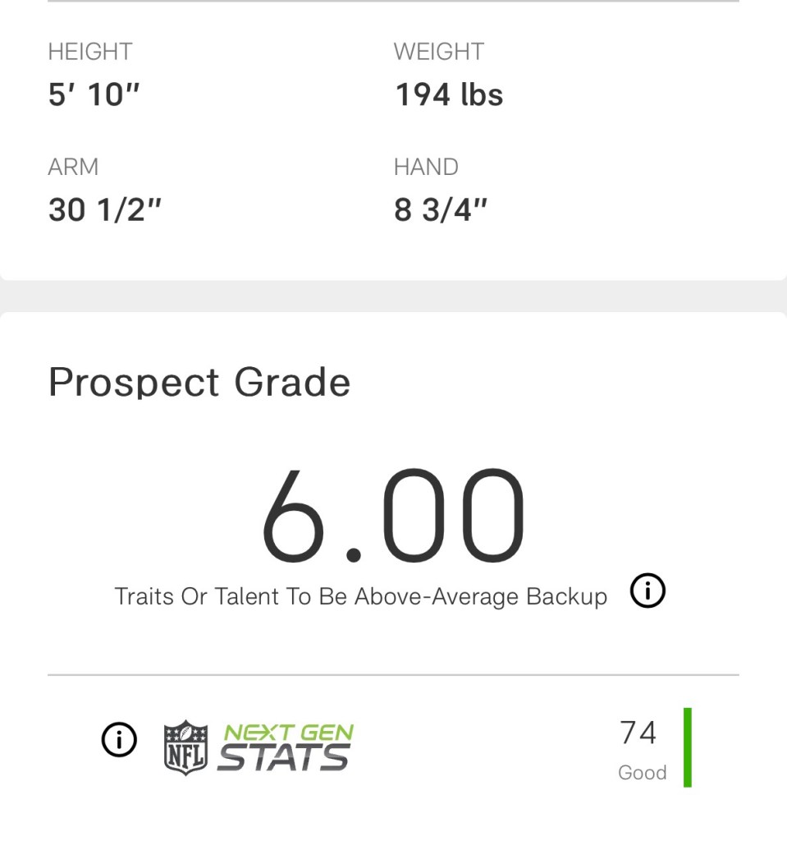Click info icon beside Above-Average Backup text
Screen dimensions: 787x841
[x=647, y=591]
